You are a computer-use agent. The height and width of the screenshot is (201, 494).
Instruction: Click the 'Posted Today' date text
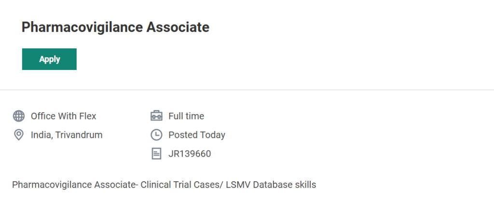pyautogui.click(x=197, y=135)
